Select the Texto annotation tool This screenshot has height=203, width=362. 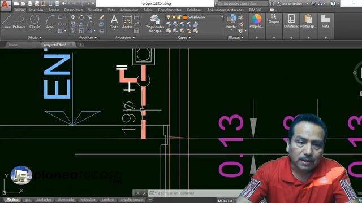pos(114,21)
